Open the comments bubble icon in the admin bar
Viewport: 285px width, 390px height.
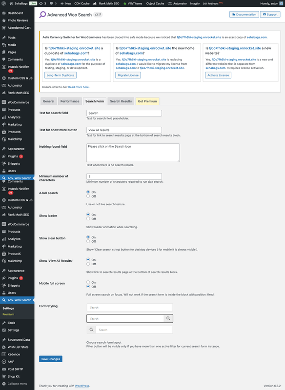click(51, 3)
